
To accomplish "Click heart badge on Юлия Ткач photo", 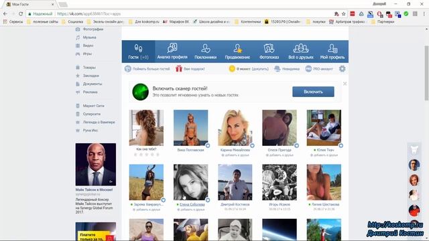I will click(x=341, y=146).
